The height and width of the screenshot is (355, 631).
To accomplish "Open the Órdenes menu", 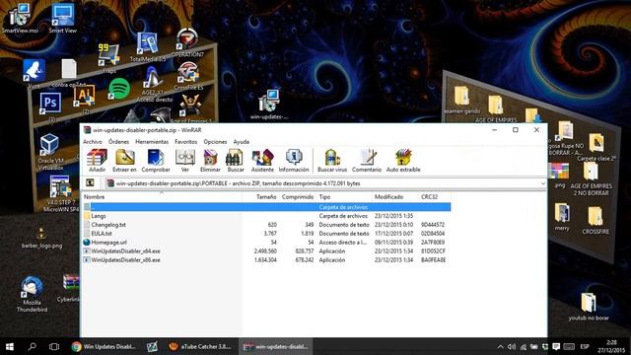I will coord(118,142).
